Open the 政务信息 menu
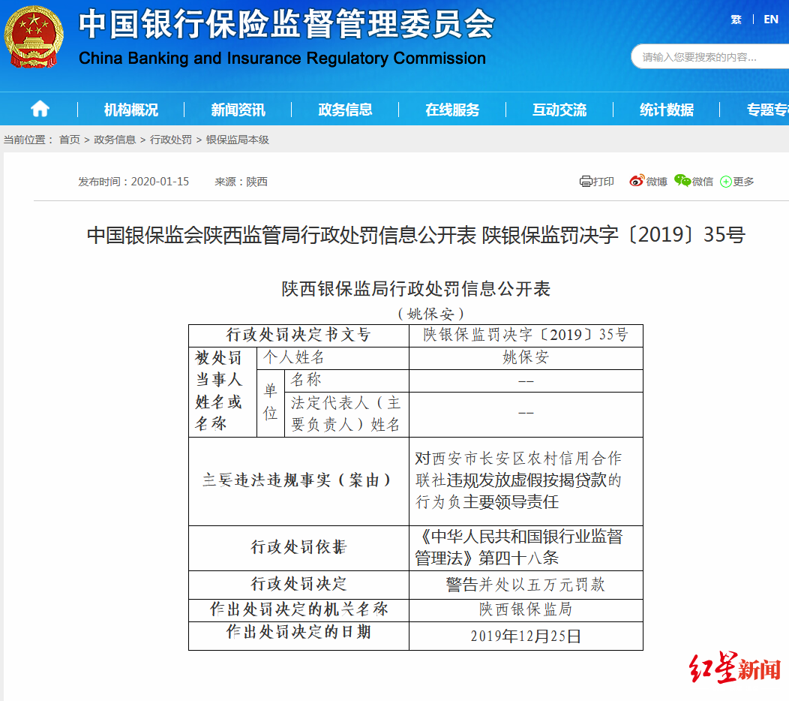Screen dimensions: 789x701 345,110
